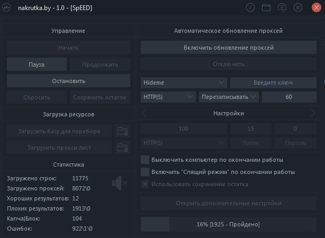Screen dimensions: 325x238
Task: Toggle the muted speaker sound icon
Action: point(120,183)
